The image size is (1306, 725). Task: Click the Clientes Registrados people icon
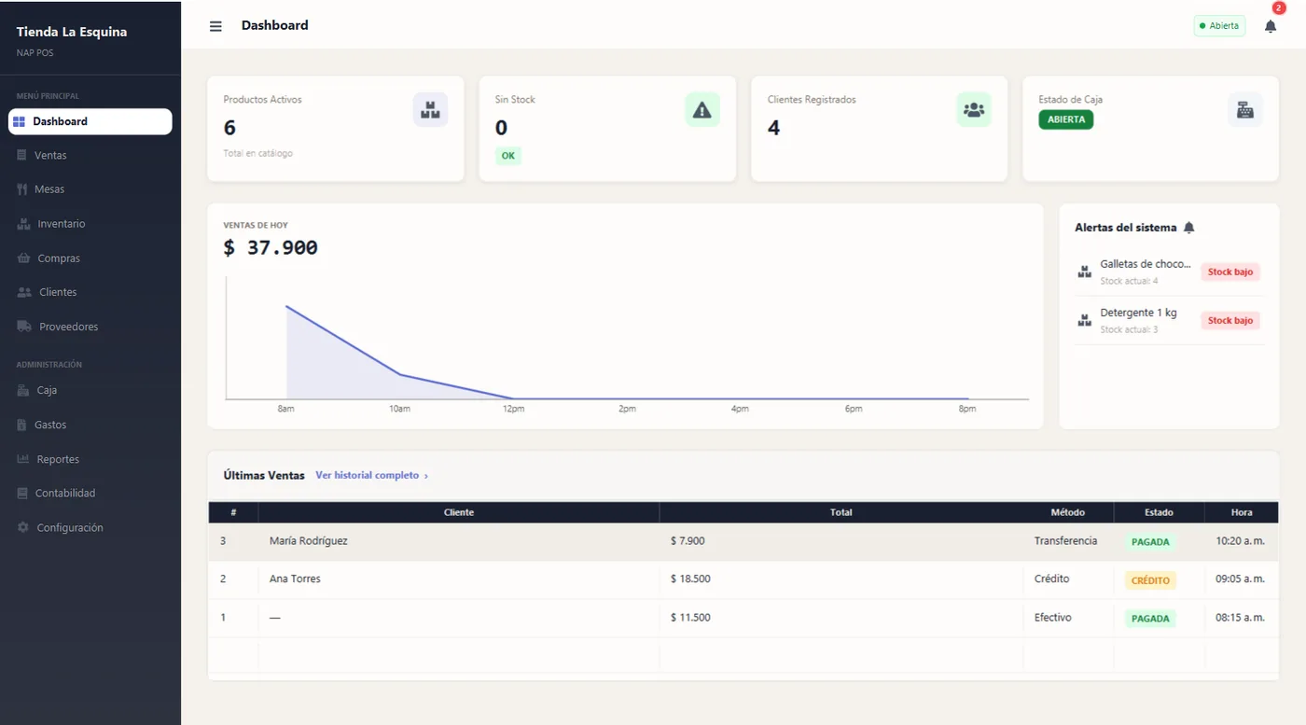click(x=974, y=110)
